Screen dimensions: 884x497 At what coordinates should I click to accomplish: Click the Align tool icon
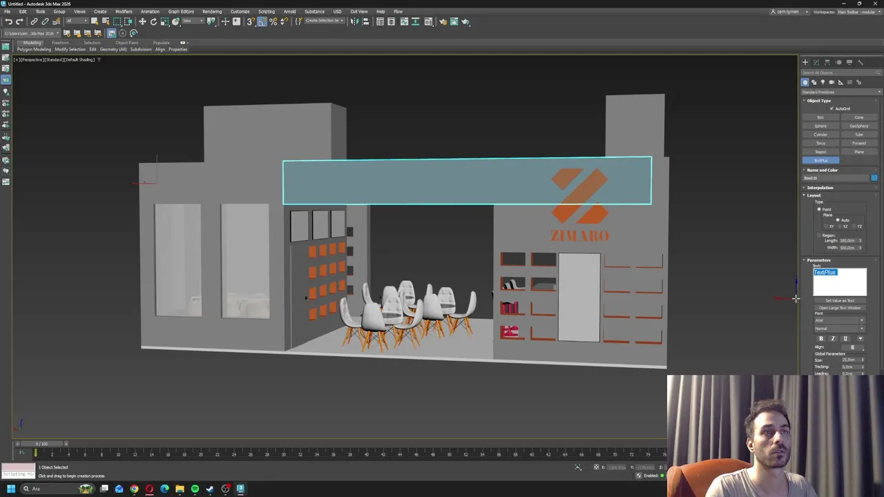point(365,21)
